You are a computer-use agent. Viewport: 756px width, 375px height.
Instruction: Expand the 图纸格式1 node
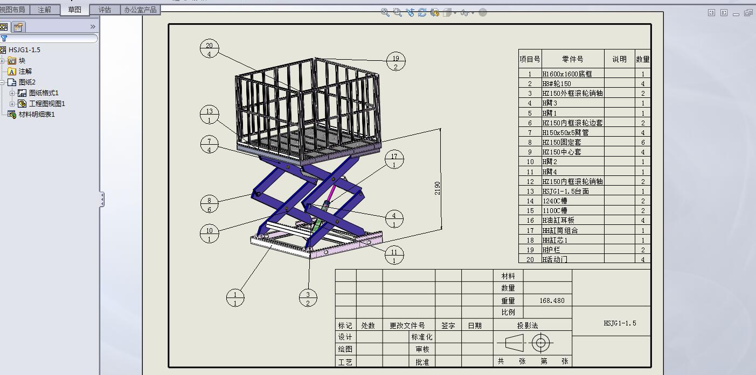12,93
